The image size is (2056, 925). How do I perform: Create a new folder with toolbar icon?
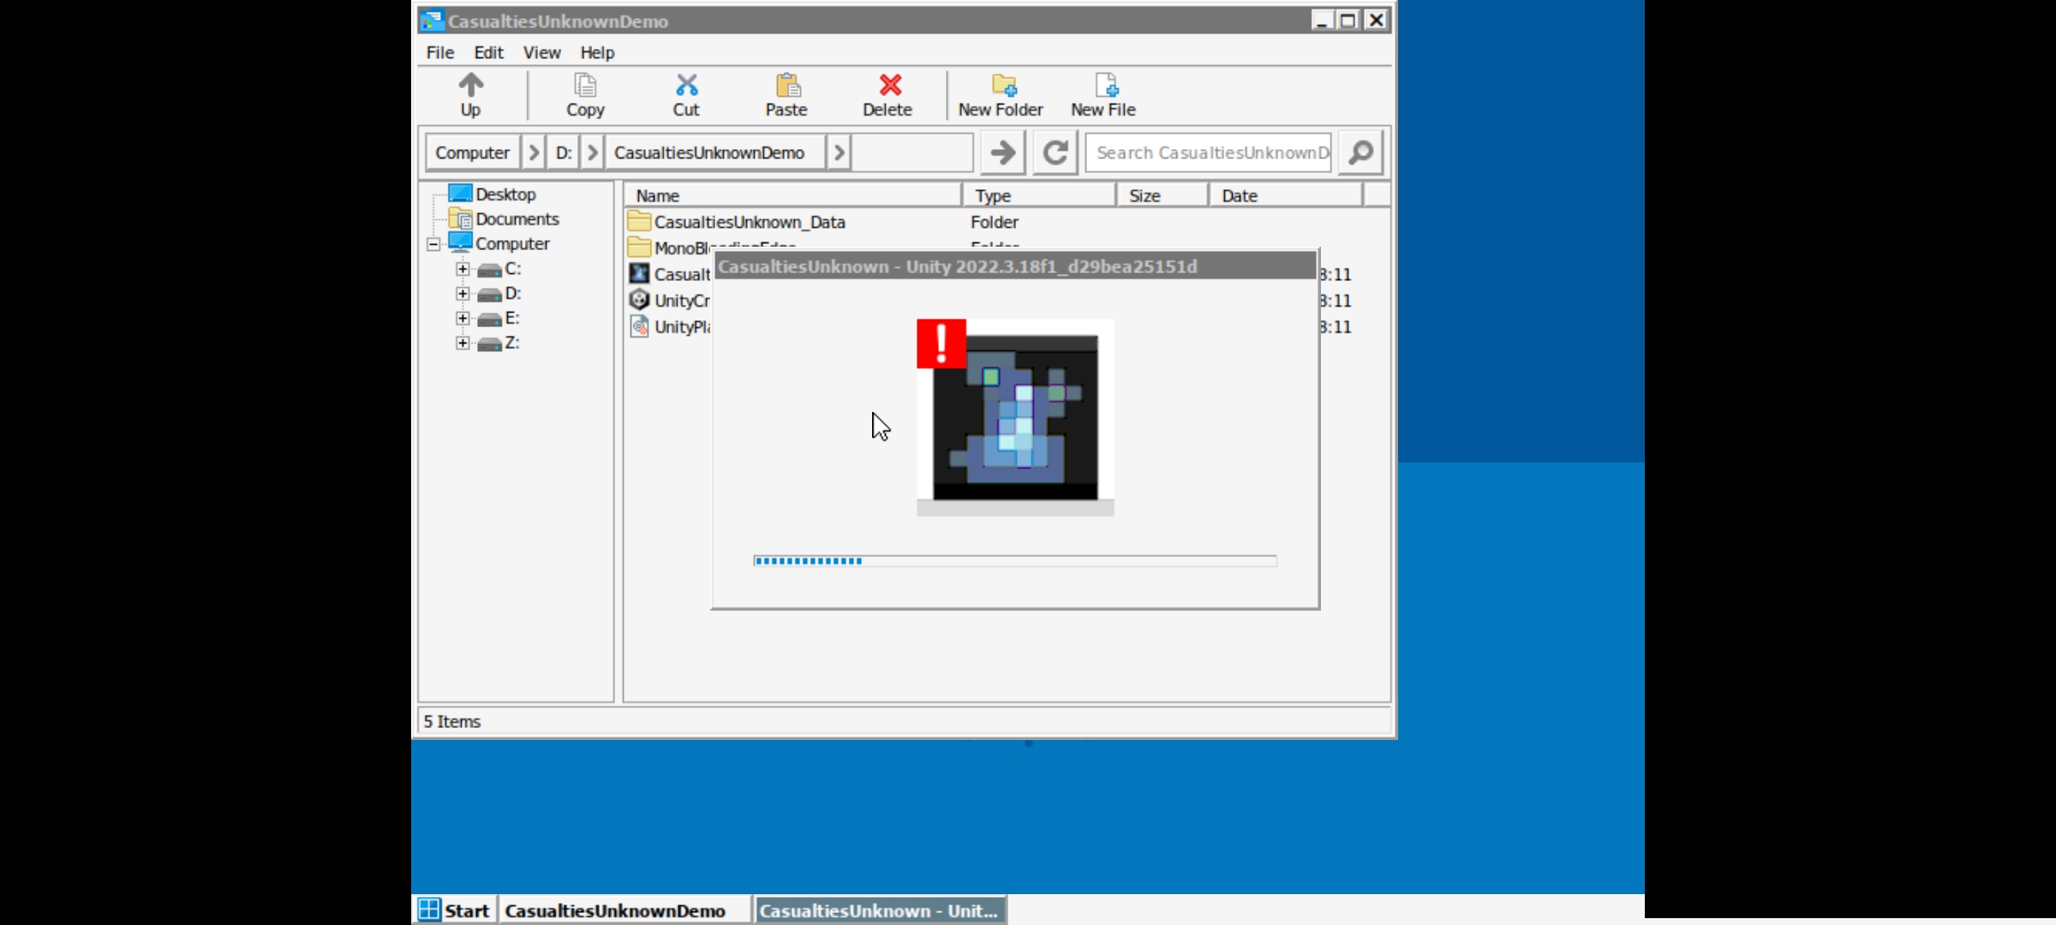tap(1001, 86)
